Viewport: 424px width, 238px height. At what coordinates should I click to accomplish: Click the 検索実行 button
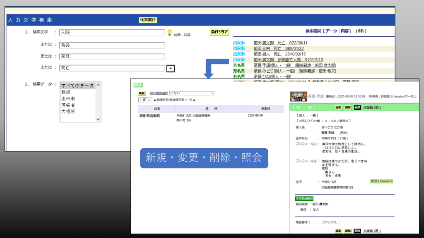[148, 20]
